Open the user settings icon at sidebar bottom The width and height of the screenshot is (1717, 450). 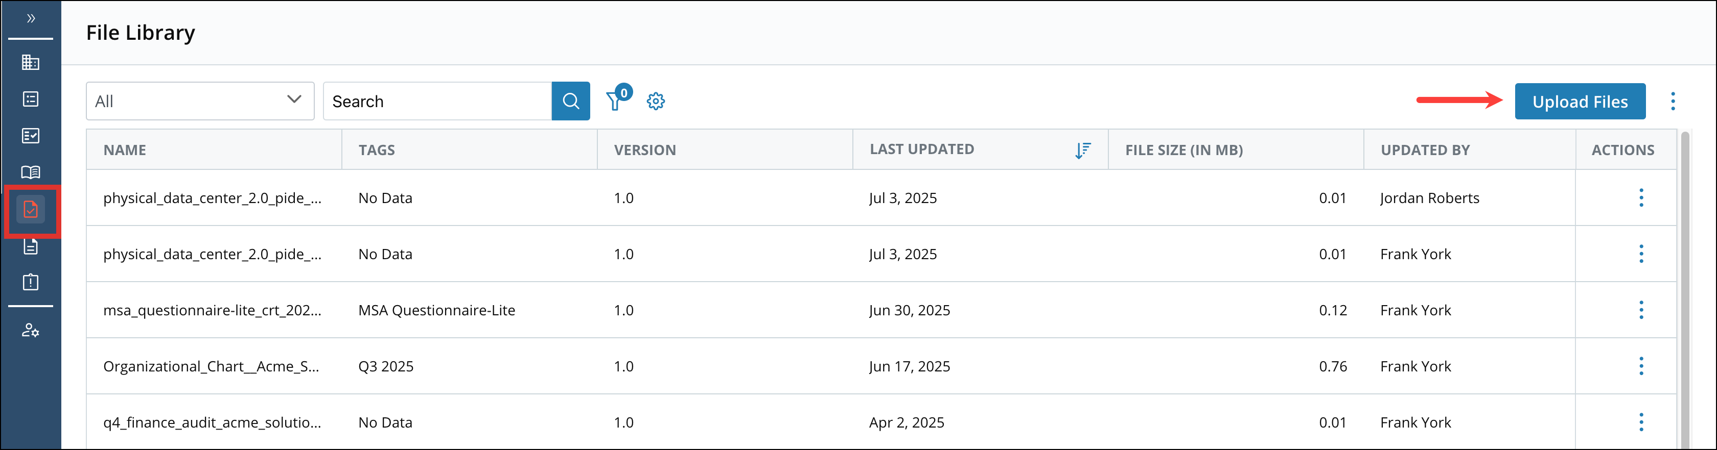tap(31, 331)
